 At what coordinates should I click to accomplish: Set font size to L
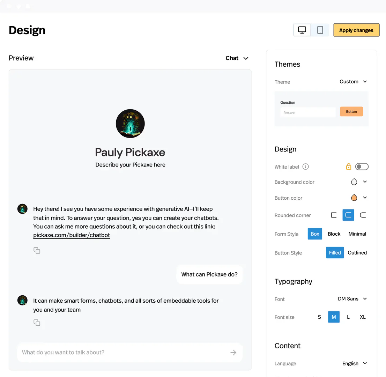[x=348, y=317]
